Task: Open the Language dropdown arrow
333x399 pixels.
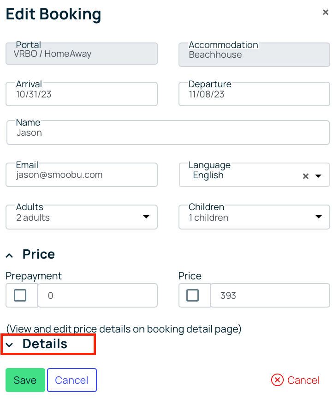Action: pos(318,176)
